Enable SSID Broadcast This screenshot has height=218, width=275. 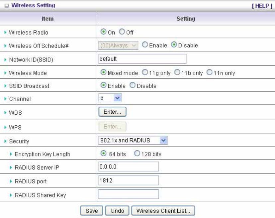click(104, 85)
